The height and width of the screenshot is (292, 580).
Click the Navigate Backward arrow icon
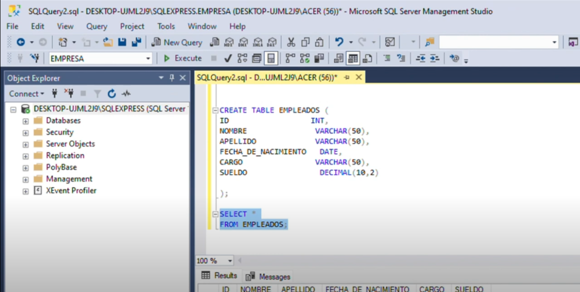tap(21, 42)
